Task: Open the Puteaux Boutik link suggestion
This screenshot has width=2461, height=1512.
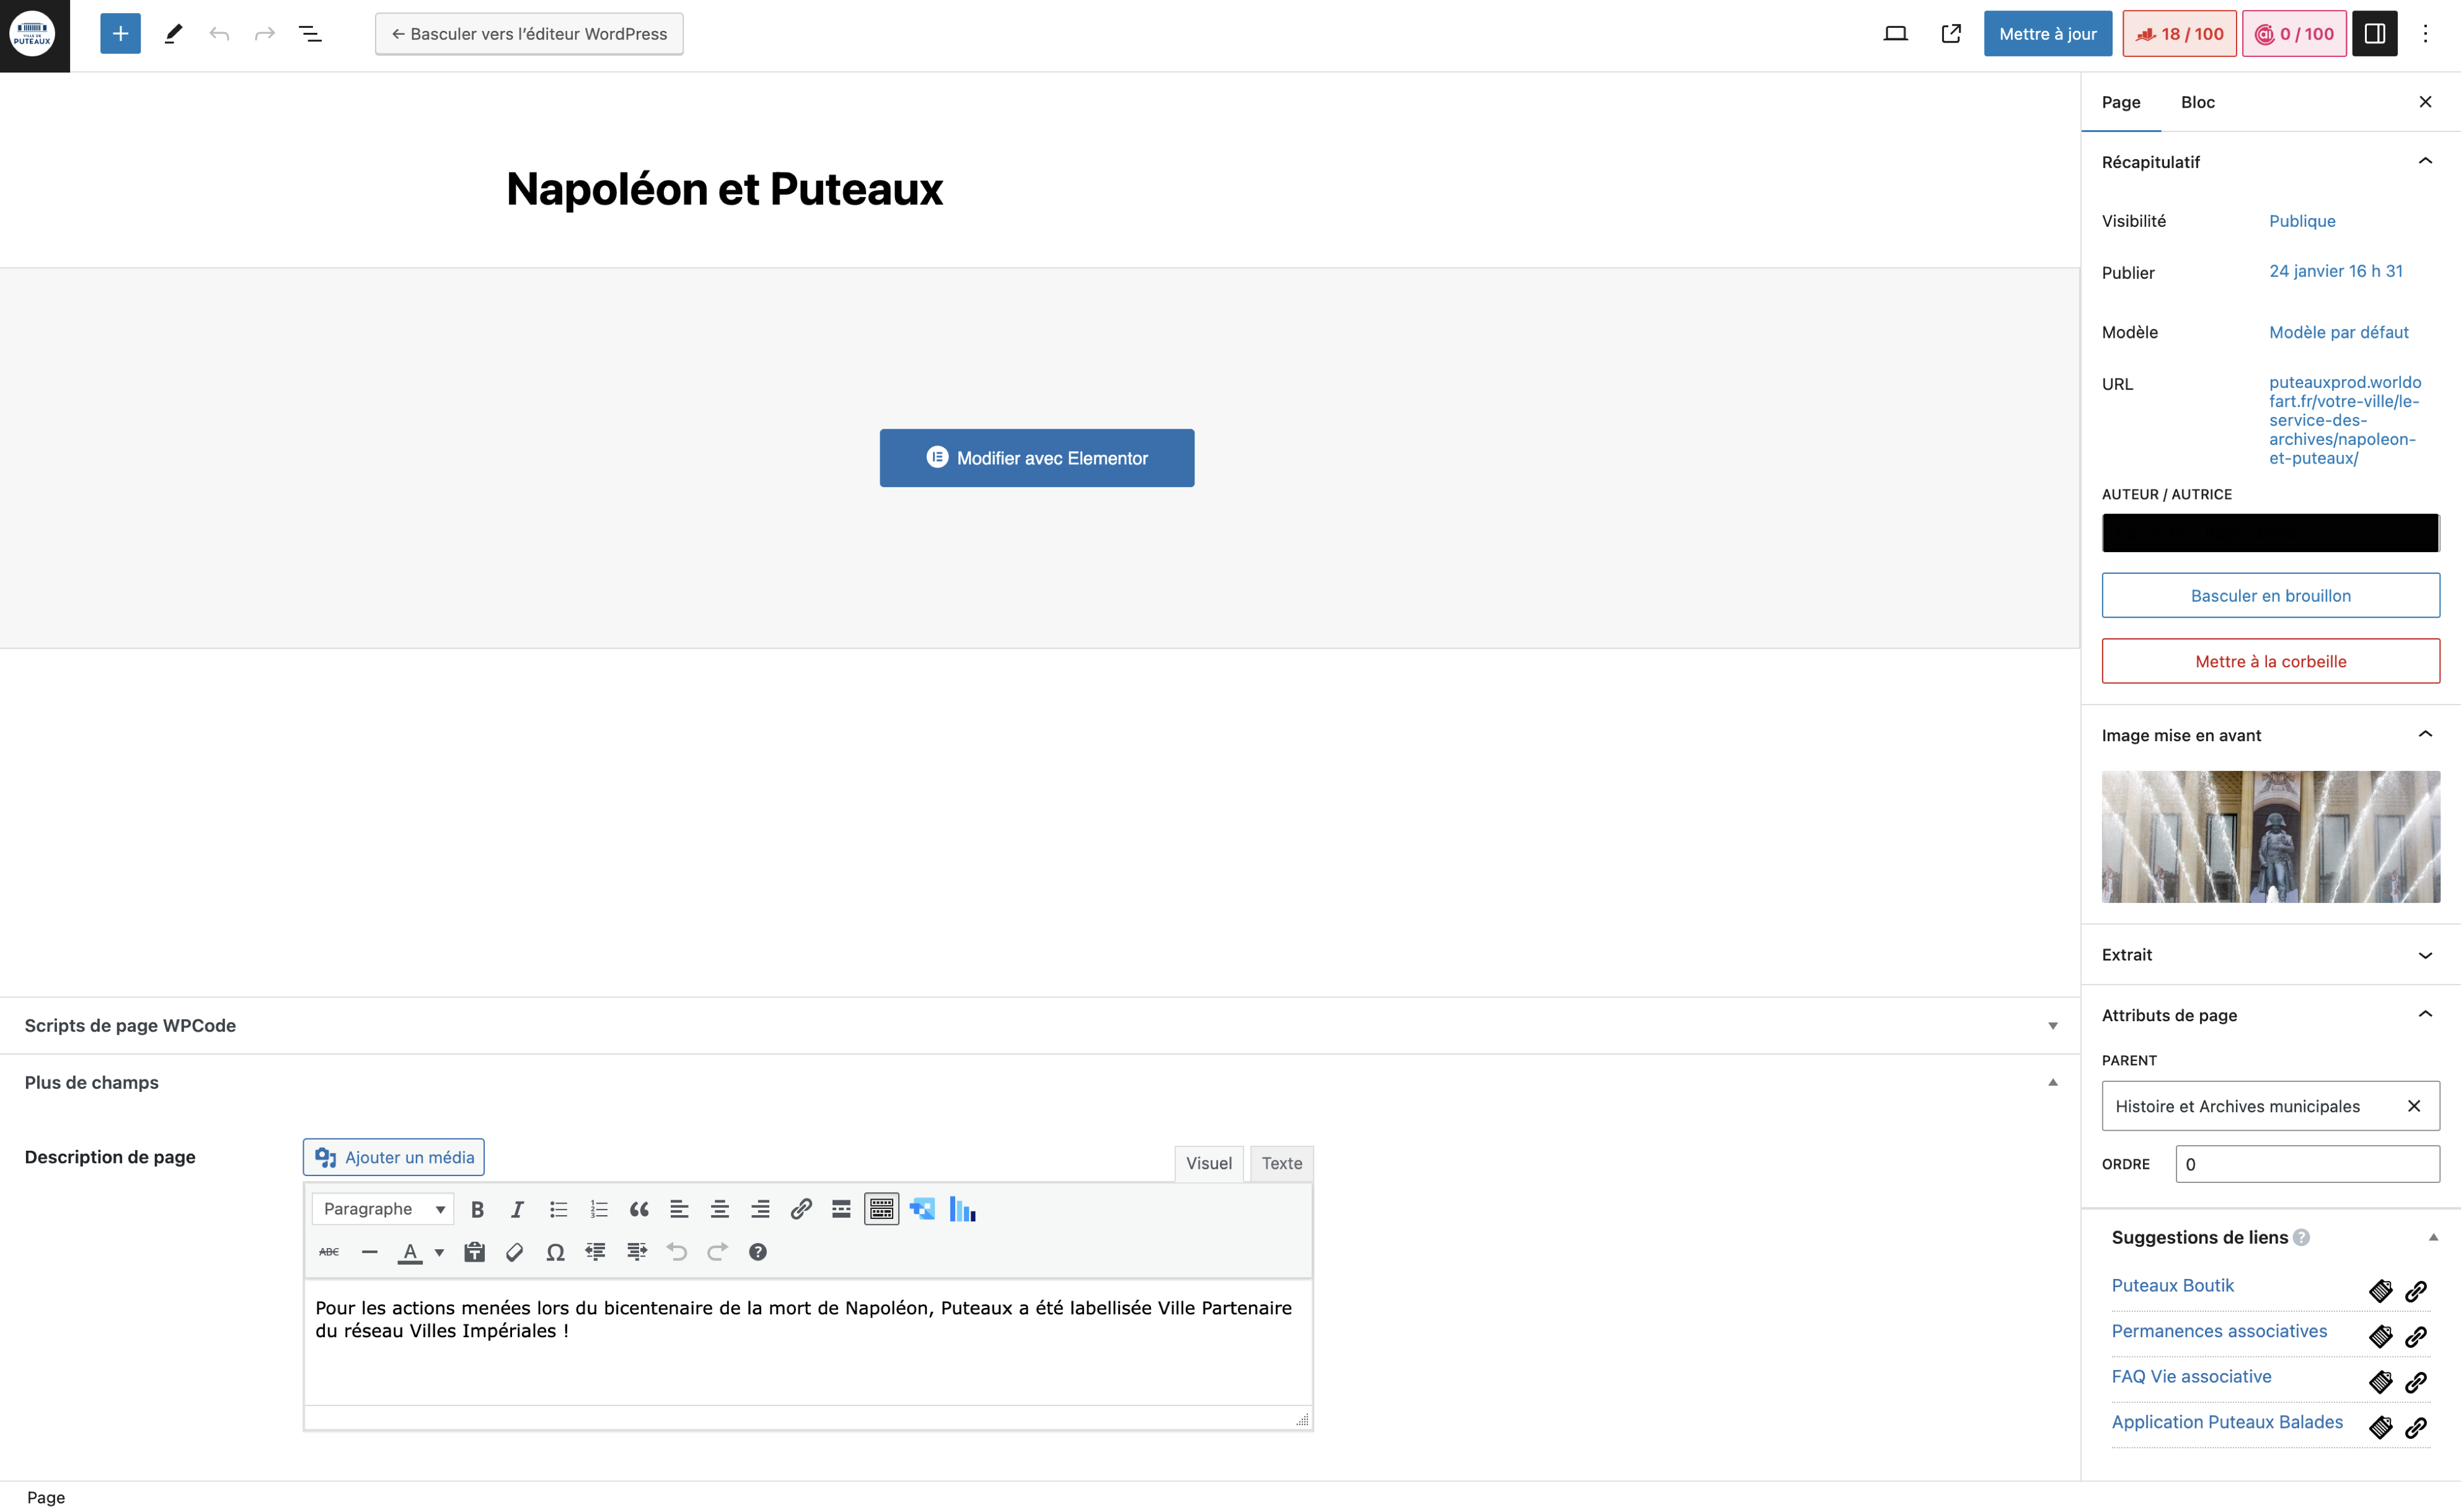Action: pos(2172,1285)
